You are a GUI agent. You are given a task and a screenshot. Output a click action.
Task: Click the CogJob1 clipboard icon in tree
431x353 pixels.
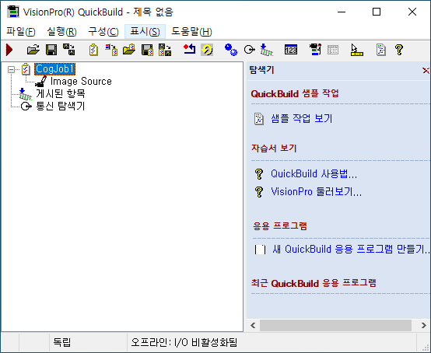26,69
